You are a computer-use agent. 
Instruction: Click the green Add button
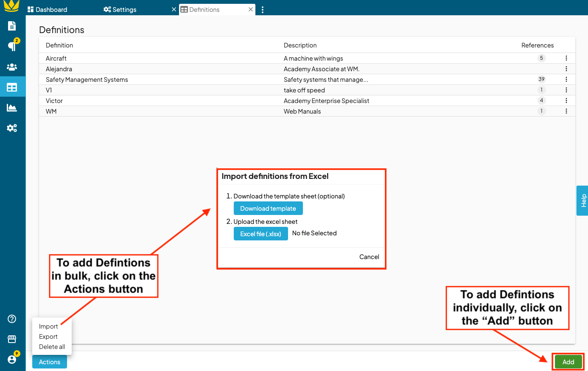(x=568, y=362)
